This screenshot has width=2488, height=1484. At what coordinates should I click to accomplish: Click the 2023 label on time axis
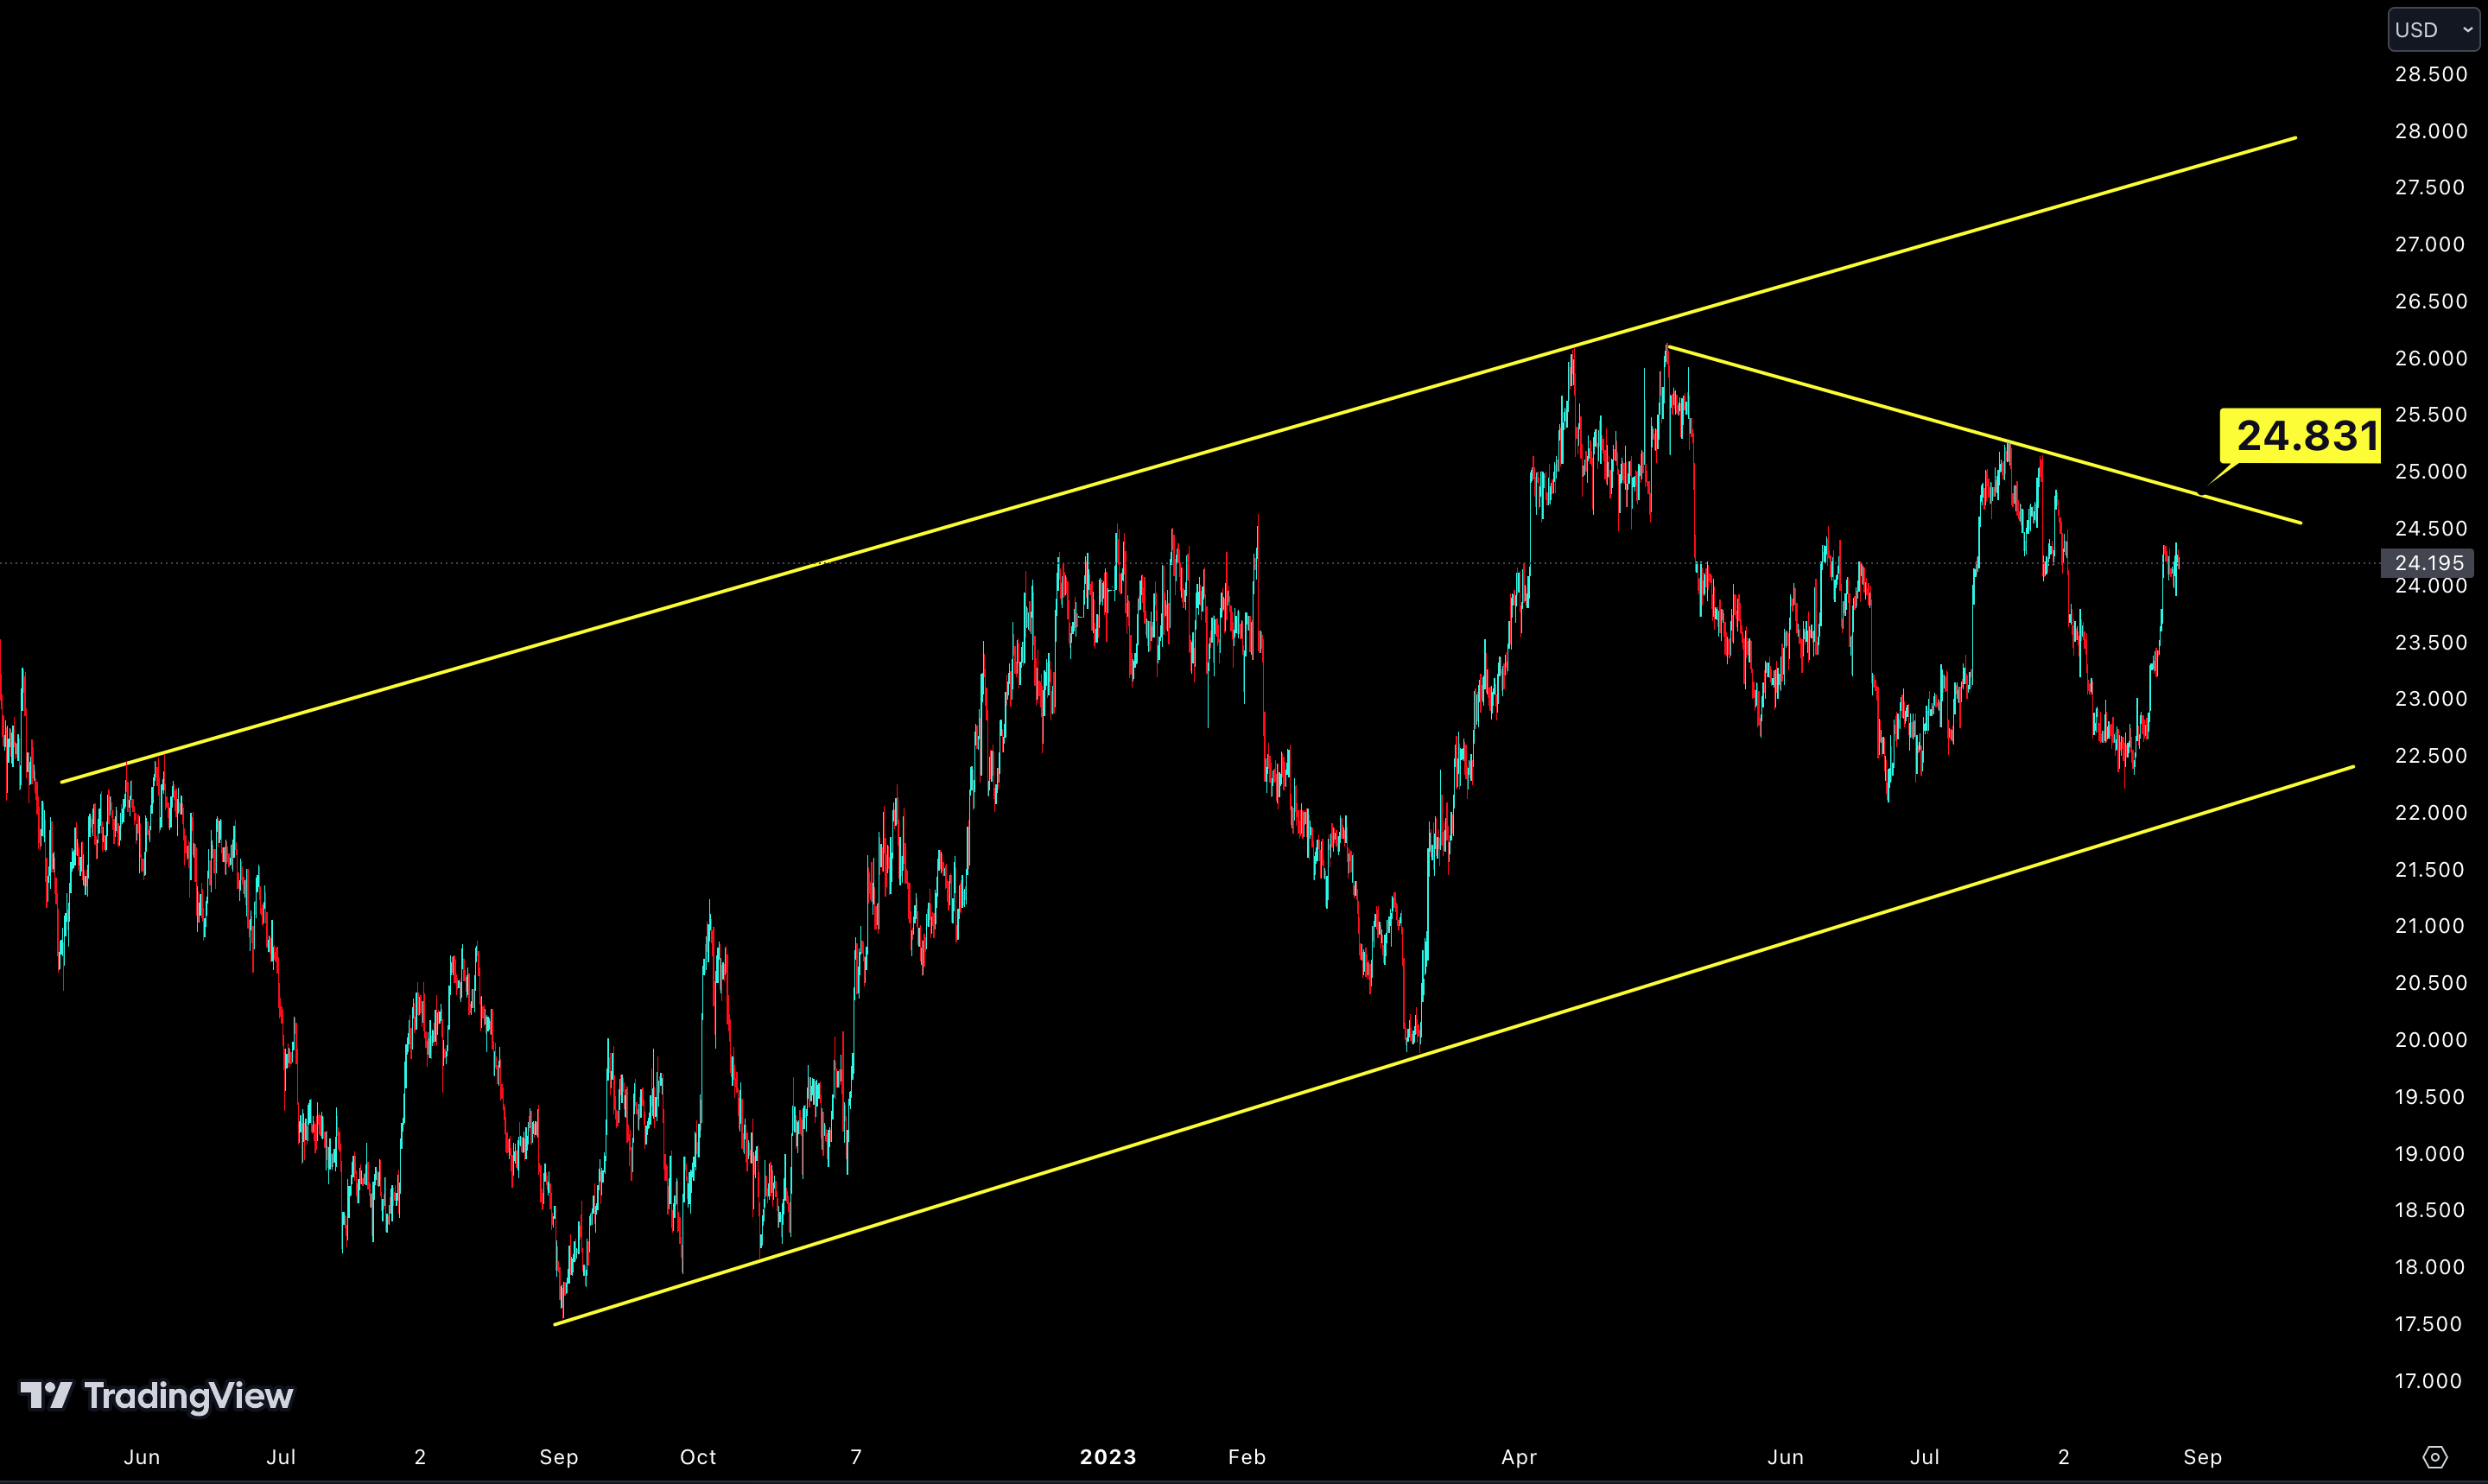coord(1107,1457)
